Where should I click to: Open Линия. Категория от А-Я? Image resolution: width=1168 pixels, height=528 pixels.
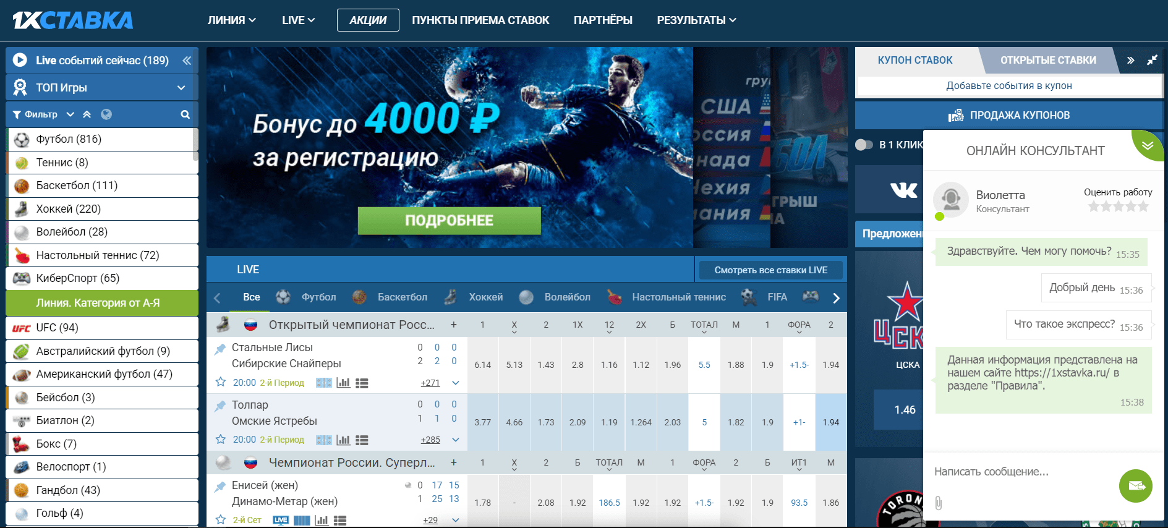[x=102, y=303]
